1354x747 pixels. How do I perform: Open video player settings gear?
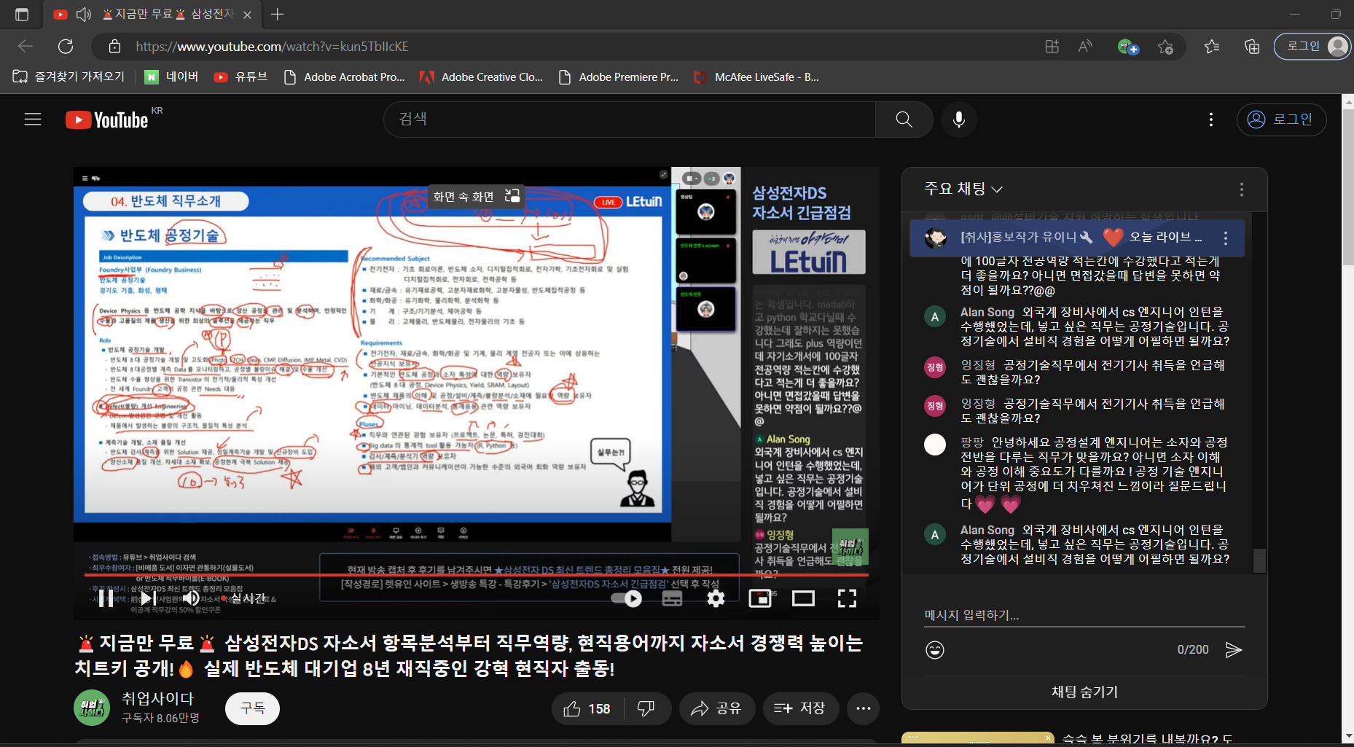pos(716,599)
